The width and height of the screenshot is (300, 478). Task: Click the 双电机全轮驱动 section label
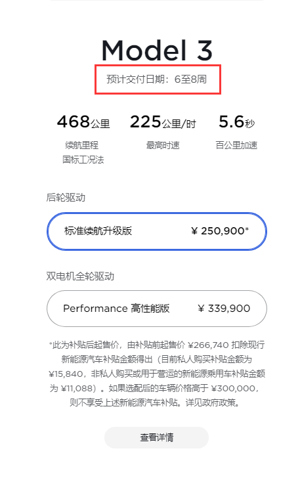click(80, 276)
